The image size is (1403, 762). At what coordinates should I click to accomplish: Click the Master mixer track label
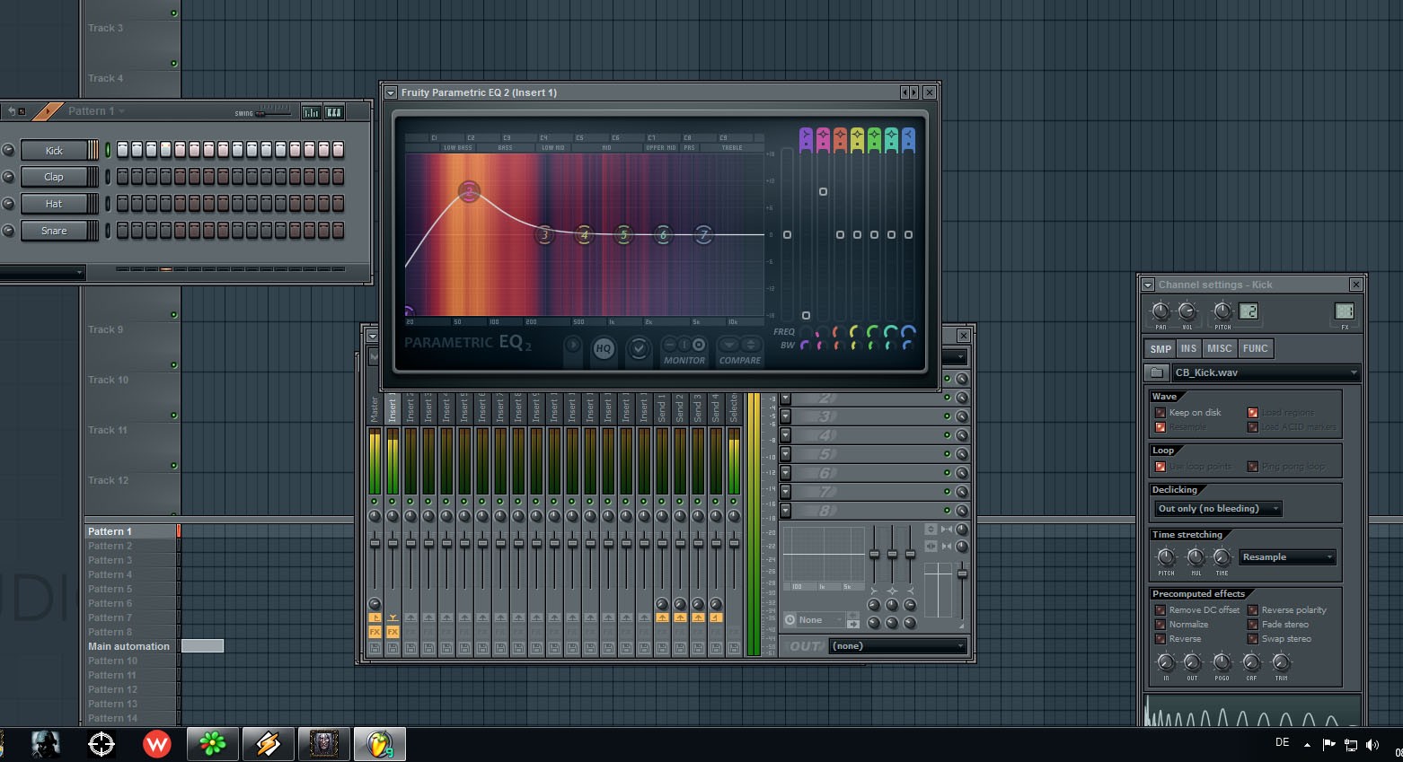375,407
